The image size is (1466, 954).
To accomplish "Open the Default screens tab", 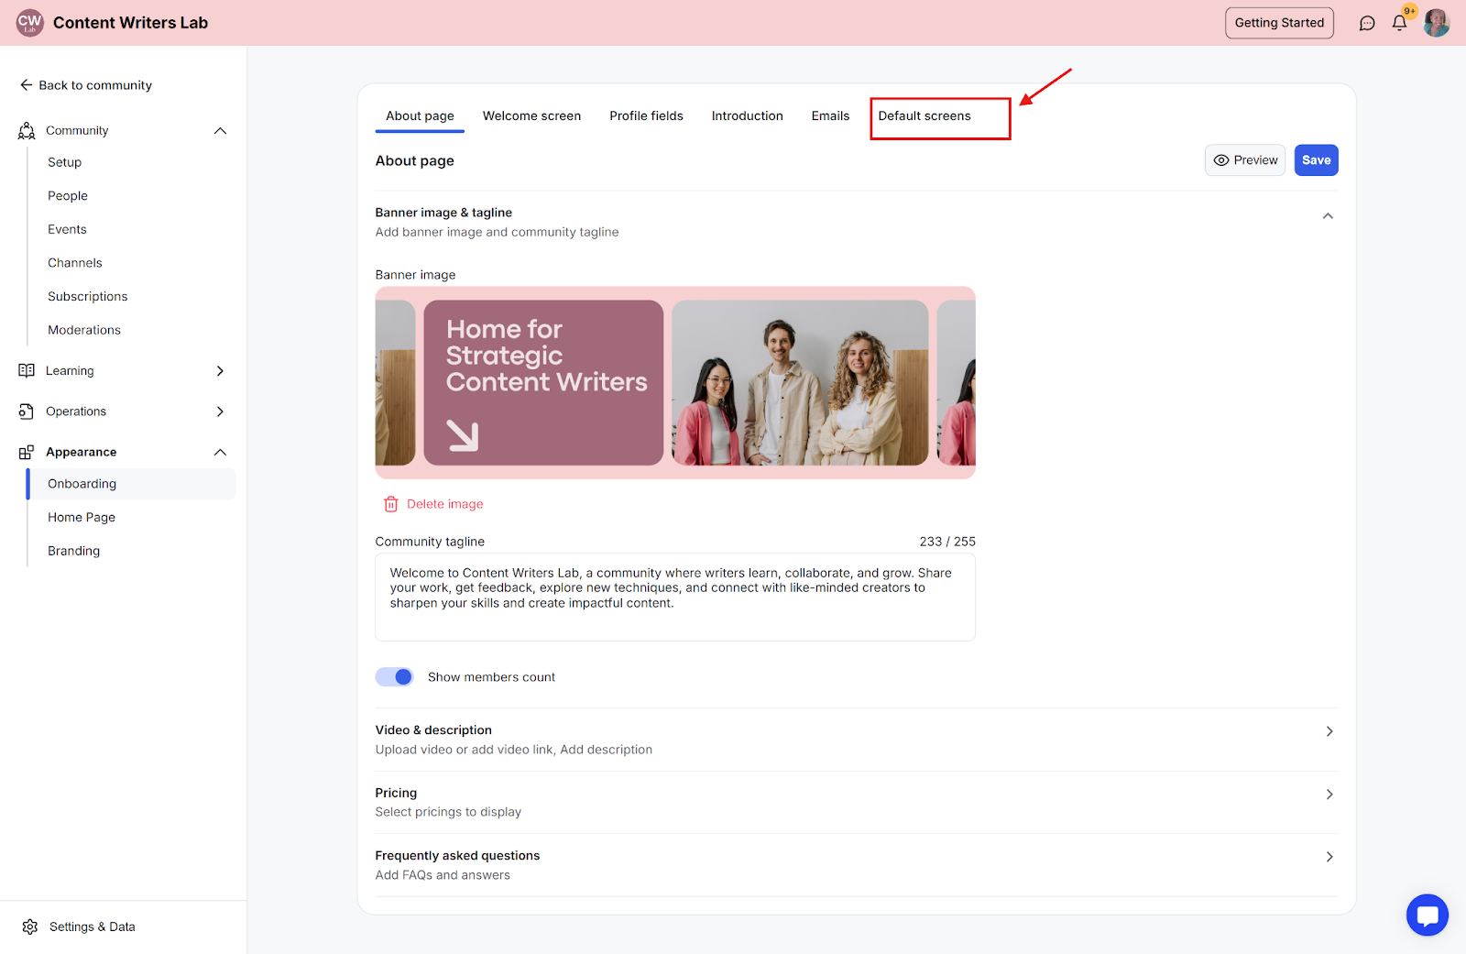I will 924,115.
